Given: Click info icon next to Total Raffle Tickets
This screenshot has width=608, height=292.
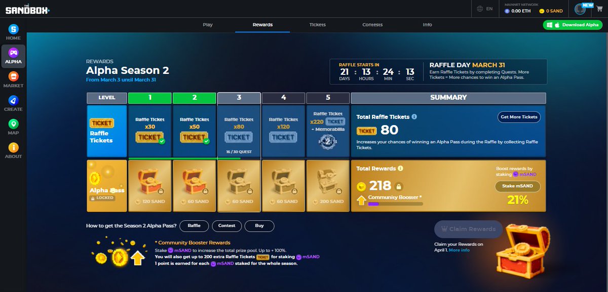Looking at the screenshot, I should click(x=414, y=116).
